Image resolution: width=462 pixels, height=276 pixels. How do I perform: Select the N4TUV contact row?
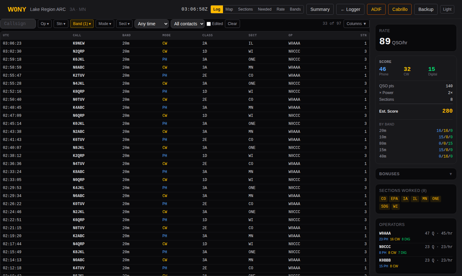(x=185, y=164)
